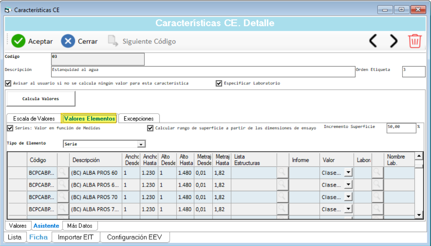Open Laboratorio lookup magnifier in ALBA PROS 60 row
Viewport: 431px width, 246px height.
pos(377,173)
